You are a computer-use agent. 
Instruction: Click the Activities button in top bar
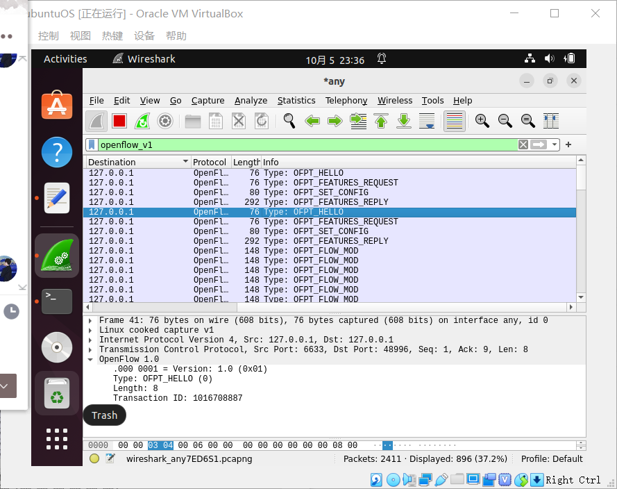point(65,59)
